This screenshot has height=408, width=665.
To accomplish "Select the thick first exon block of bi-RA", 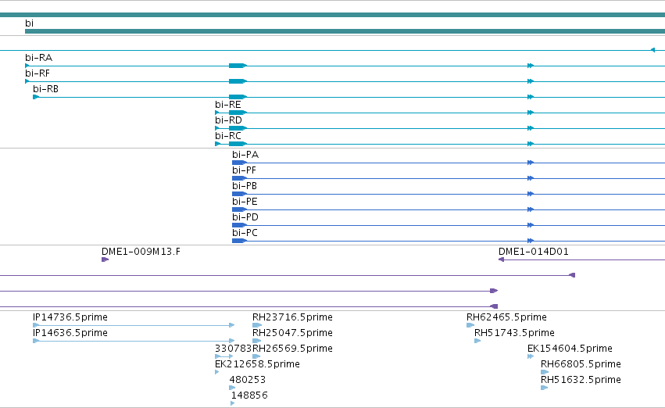I will coord(238,66).
